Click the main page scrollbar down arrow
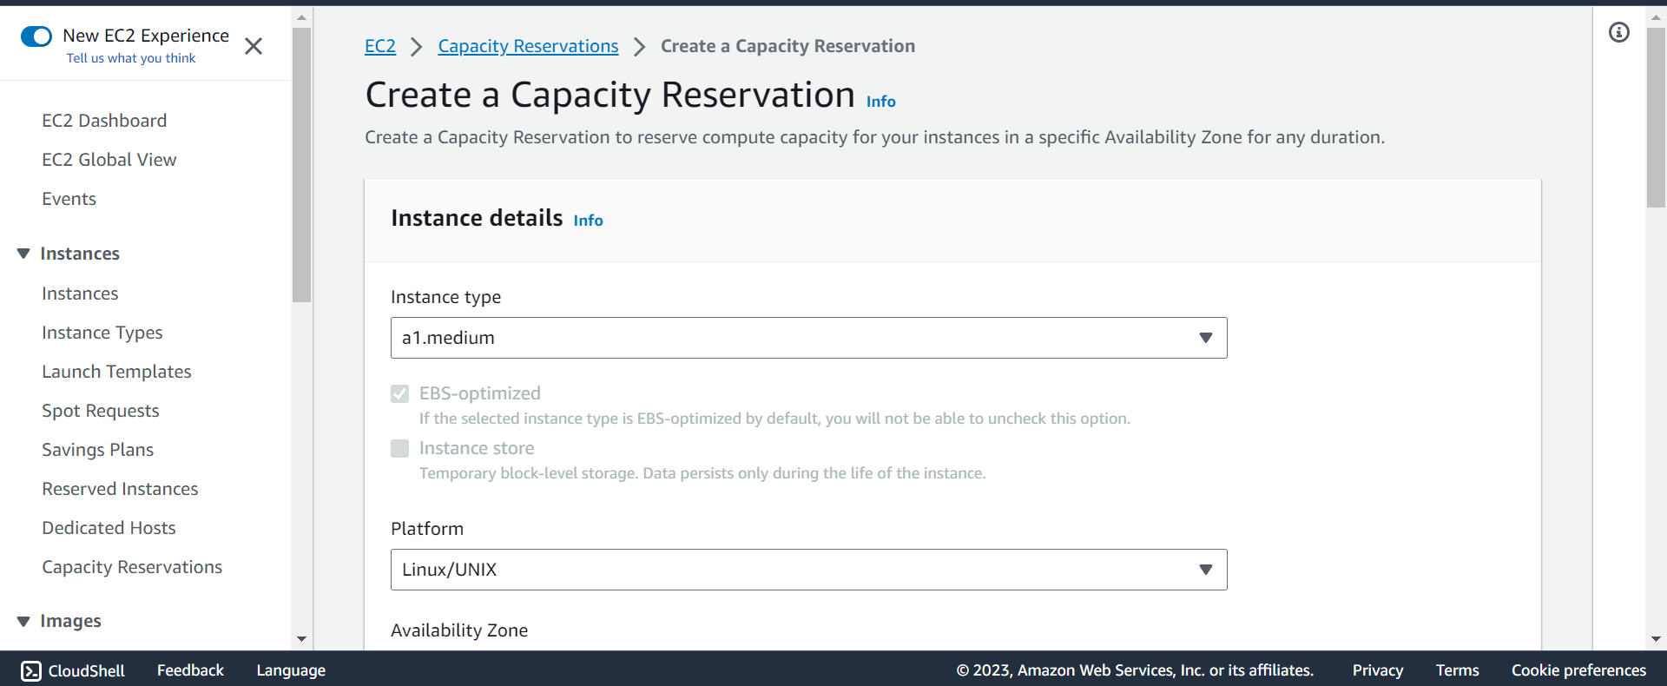The height and width of the screenshot is (686, 1667). tap(1656, 639)
